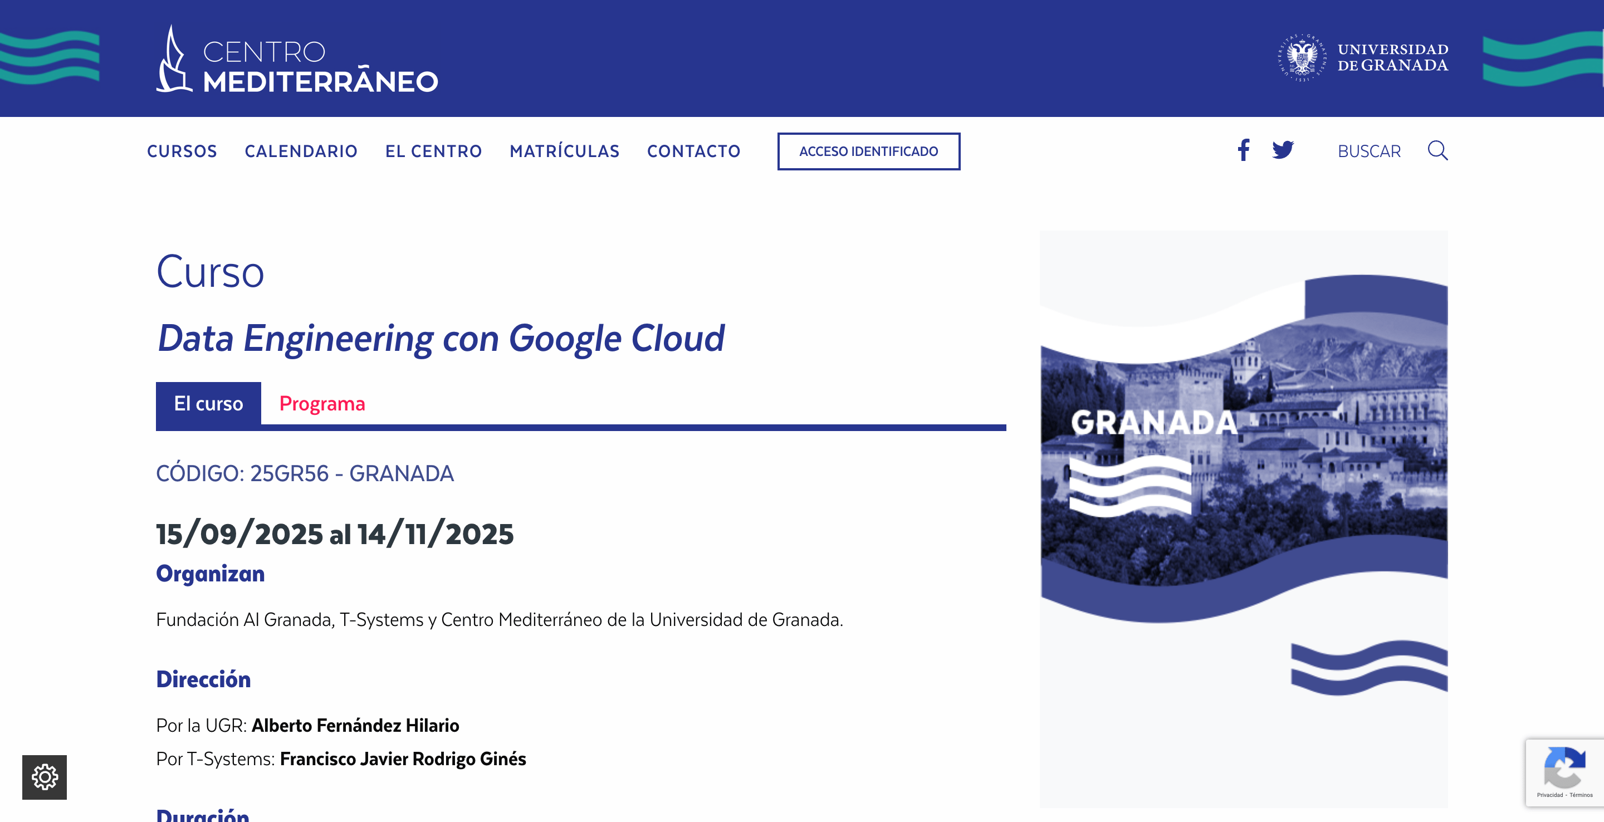This screenshot has width=1604, height=822.
Task: Open the CALENDARIO menu item
Action: (x=301, y=151)
